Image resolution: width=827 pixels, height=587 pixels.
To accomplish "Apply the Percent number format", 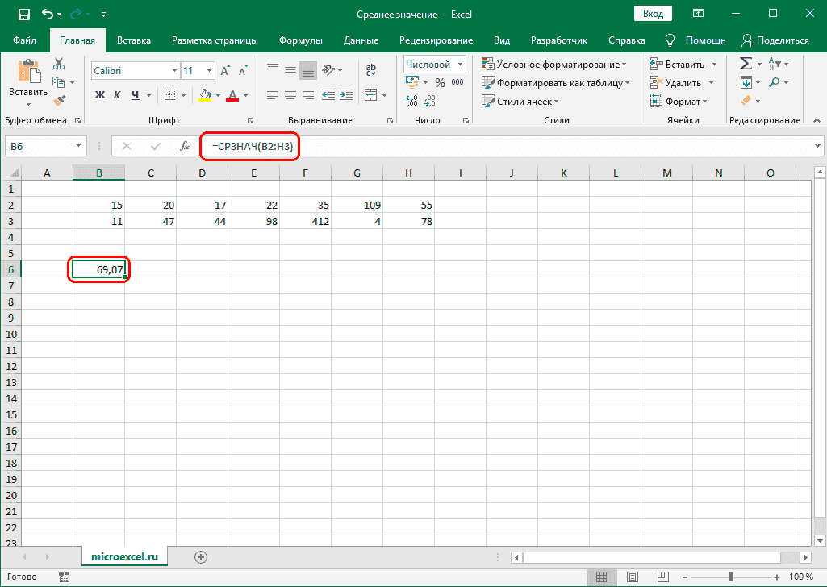I will [440, 81].
